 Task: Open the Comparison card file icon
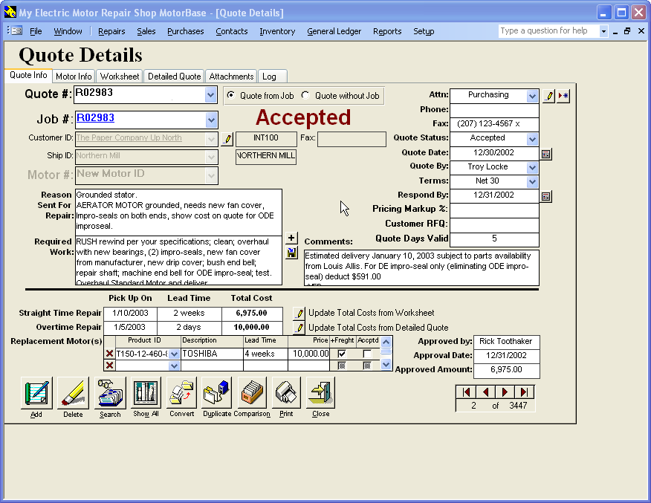(x=253, y=393)
